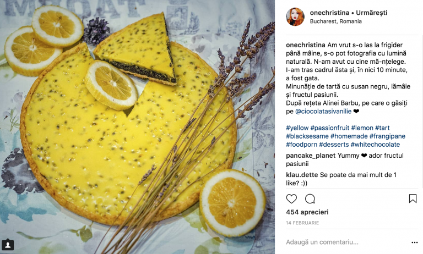Image resolution: width=423 pixels, height=254 pixels.
Task: View pancake_planet commenter profile
Action: 311,156
